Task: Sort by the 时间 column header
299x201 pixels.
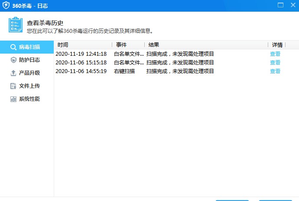Action: [83, 45]
